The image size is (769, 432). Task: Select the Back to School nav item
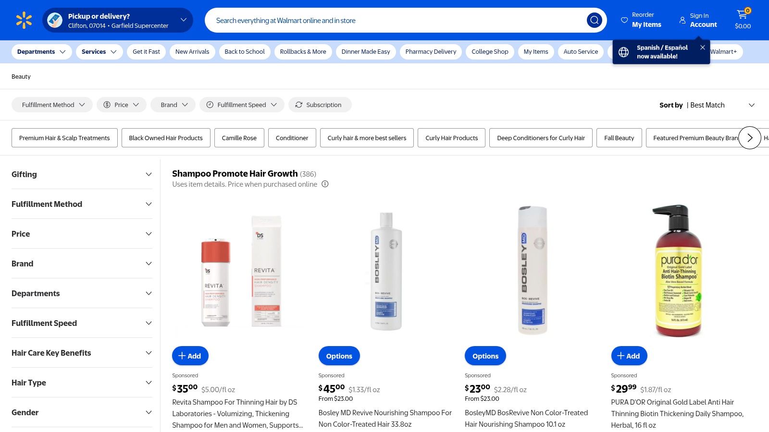pos(244,52)
